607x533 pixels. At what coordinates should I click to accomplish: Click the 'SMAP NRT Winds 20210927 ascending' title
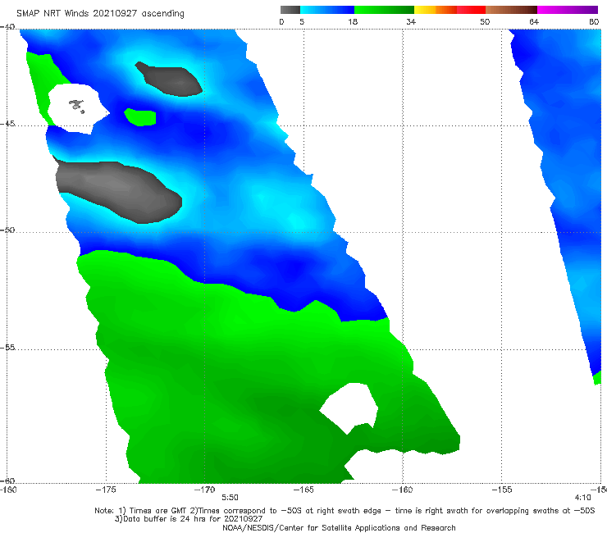pos(100,13)
